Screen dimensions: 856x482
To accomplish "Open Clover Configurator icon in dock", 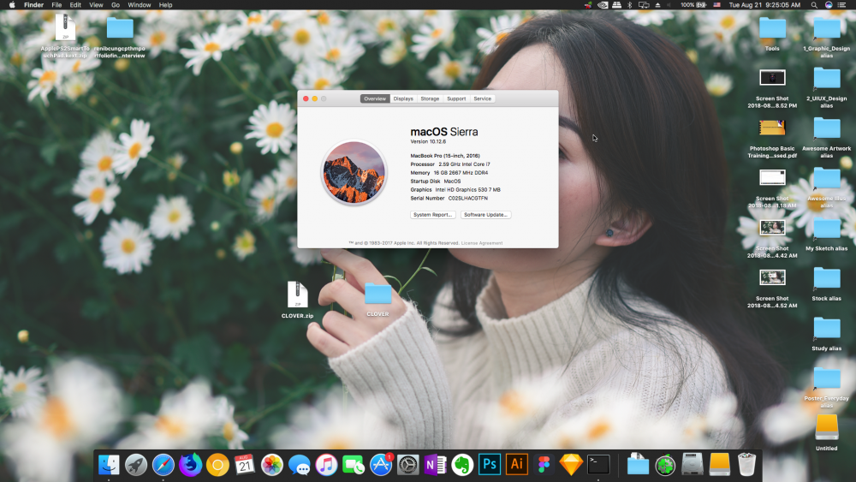I will [x=665, y=465].
